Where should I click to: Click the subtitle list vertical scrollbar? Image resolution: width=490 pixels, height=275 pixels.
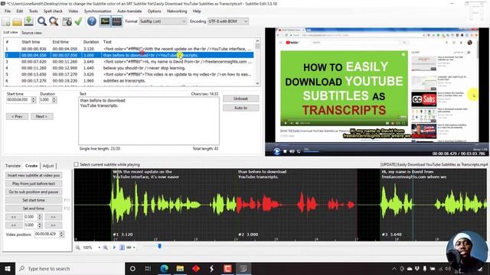coord(257,62)
